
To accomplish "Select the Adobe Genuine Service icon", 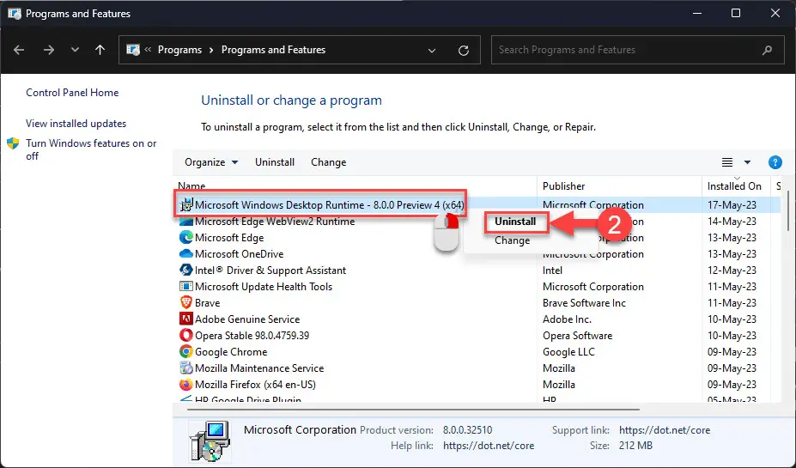I will 186,319.
